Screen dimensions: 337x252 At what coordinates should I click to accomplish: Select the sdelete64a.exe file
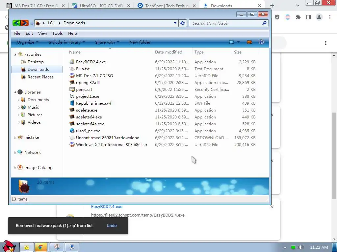pyautogui.click(x=90, y=124)
